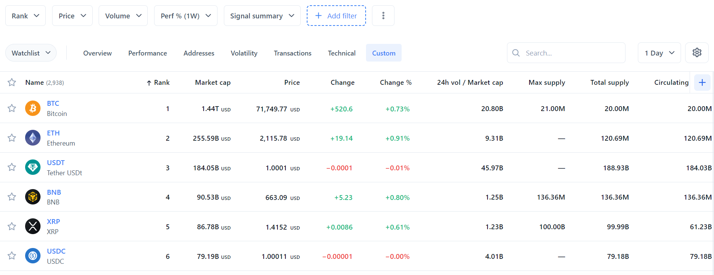Click USDT change −0.0001 value
Viewport: 714px width, 275px height.
point(339,168)
